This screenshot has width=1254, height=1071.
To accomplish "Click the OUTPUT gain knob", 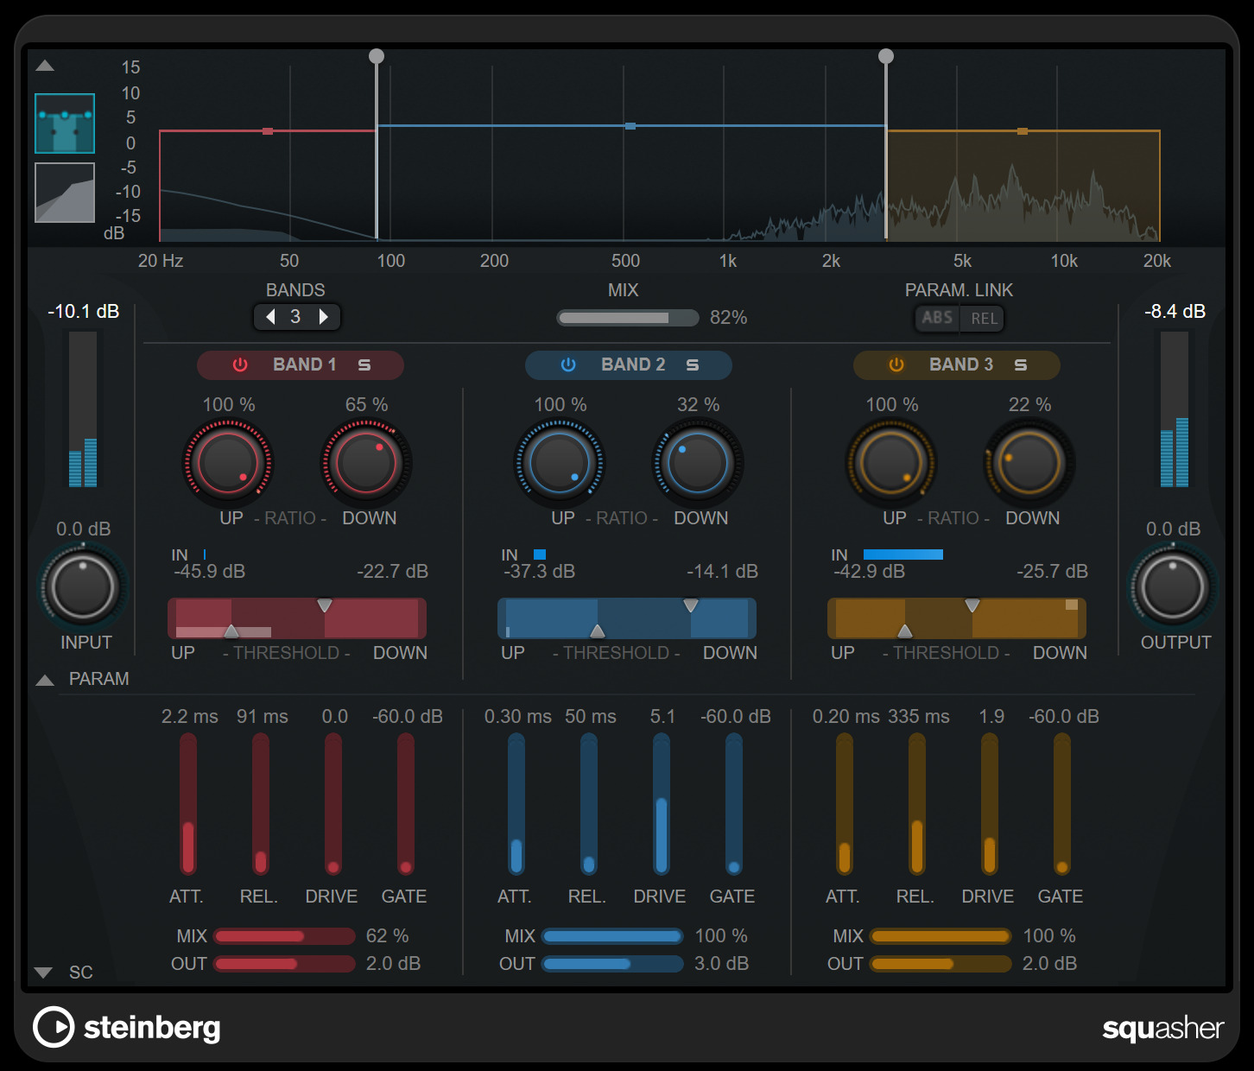I will coord(1173,587).
